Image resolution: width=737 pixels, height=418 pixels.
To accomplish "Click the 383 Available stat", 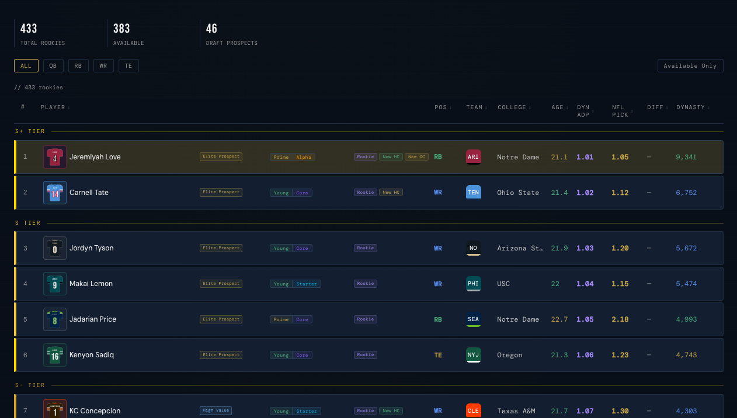I will (x=128, y=34).
